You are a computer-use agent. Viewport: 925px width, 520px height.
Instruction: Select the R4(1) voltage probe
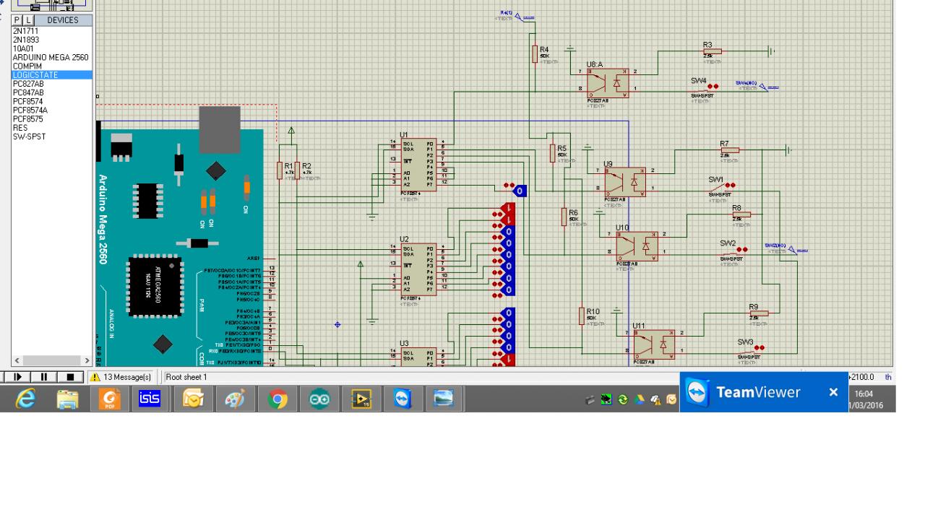coord(517,15)
